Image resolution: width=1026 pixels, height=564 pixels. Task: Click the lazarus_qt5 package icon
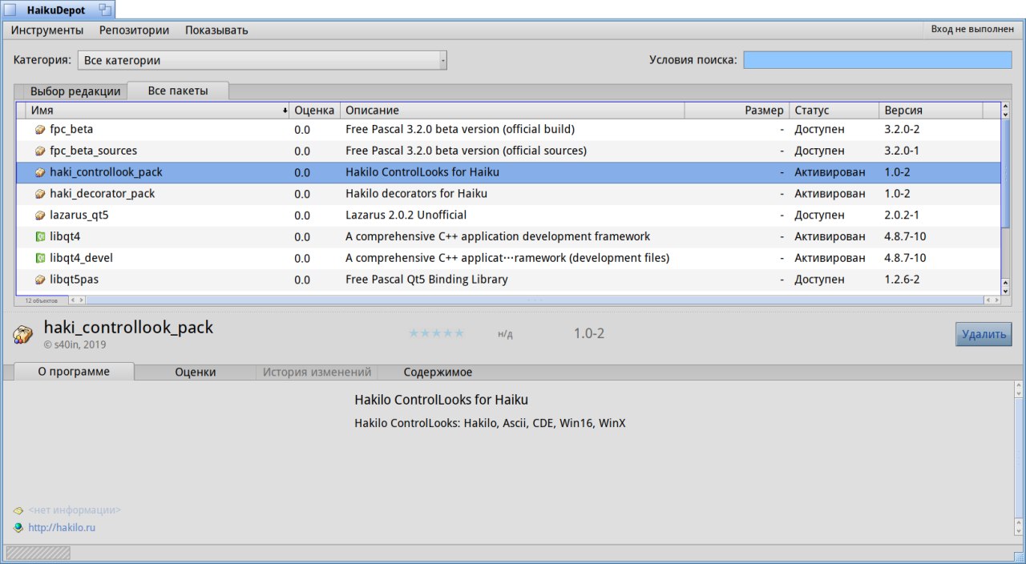(40, 216)
